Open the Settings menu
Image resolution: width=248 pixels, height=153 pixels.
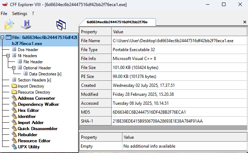(x=20, y=14)
